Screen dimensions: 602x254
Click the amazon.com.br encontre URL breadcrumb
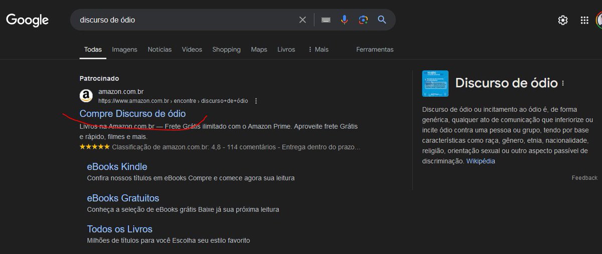point(173,101)
